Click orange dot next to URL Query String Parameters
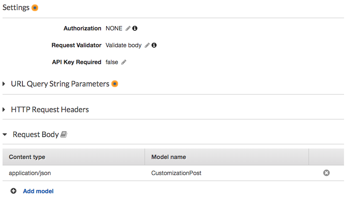 (x=115, y=84)
